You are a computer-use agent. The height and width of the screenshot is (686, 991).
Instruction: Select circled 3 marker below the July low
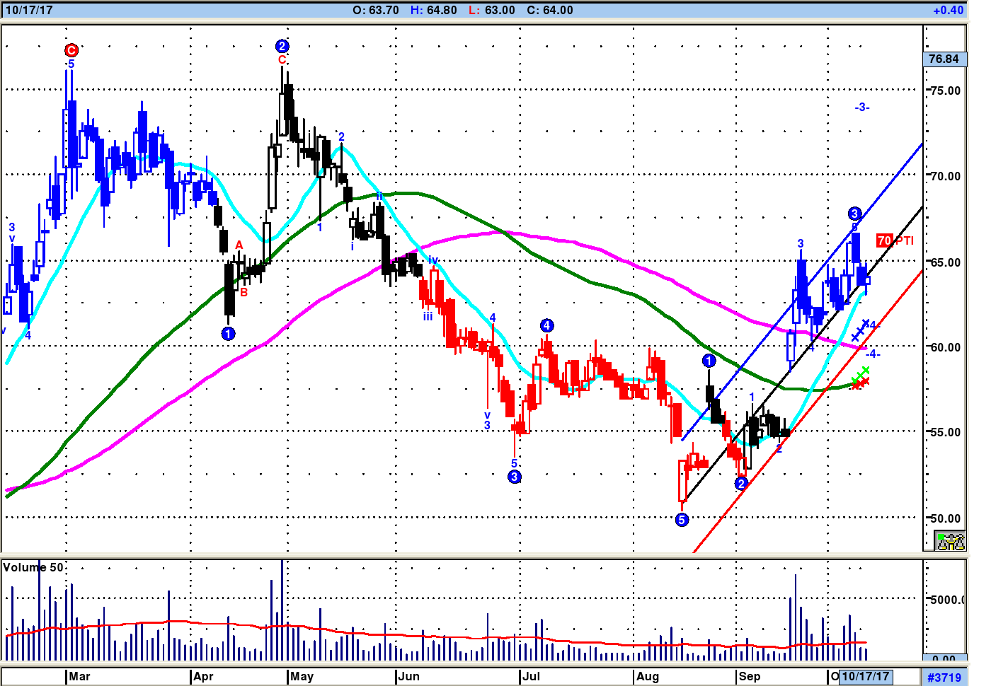point(515,477)
